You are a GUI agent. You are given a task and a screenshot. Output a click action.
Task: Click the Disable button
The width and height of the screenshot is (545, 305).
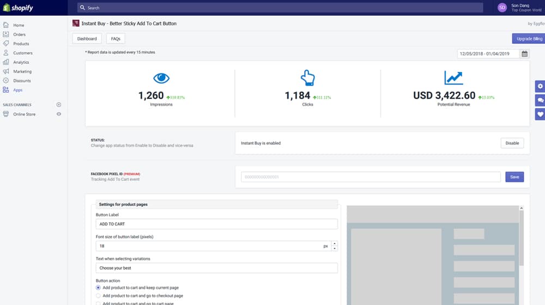click(x=512, y=143)
